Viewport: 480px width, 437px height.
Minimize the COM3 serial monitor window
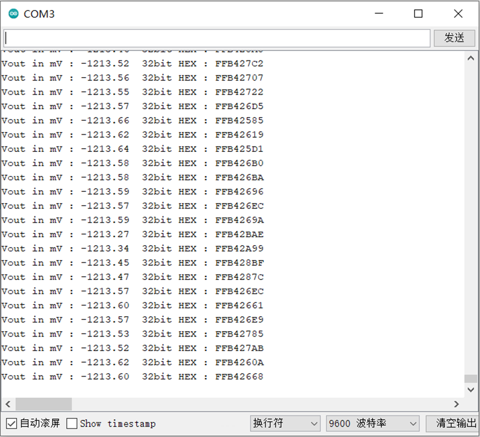380,13
